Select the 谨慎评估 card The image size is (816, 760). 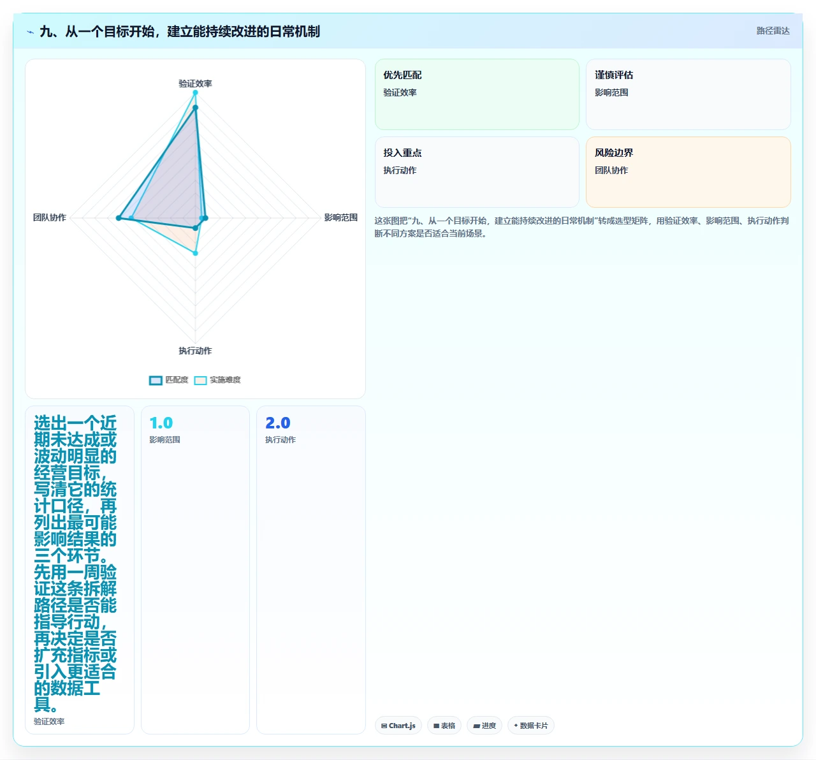point(688,94)
